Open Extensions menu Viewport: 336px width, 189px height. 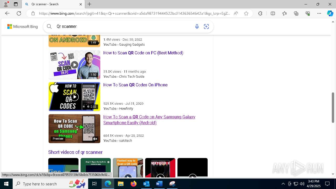[260, 13]
